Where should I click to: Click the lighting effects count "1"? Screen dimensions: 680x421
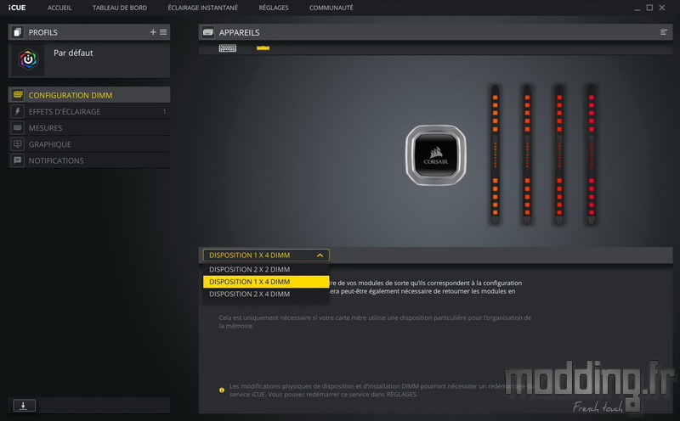pos(164,112)
